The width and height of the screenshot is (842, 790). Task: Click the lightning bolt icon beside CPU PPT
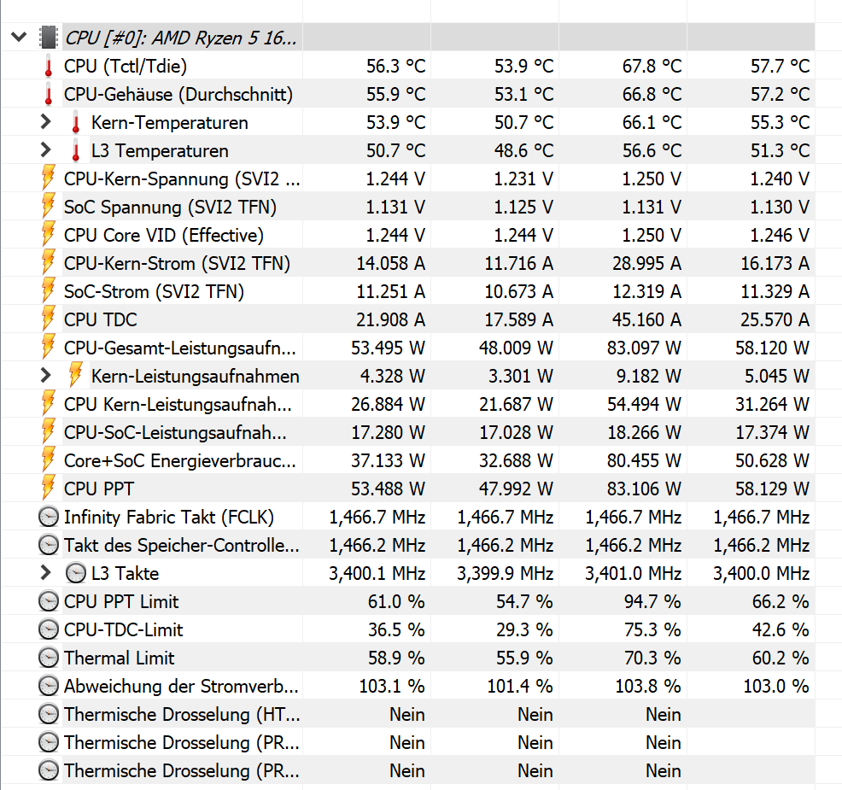[x=49, y=489]
